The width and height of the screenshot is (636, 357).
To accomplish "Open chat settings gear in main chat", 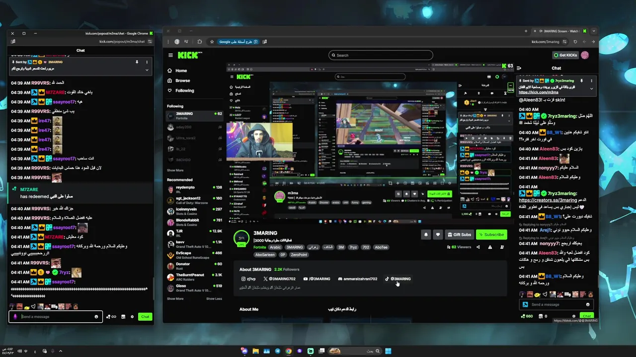I will [x=574, y=316].
